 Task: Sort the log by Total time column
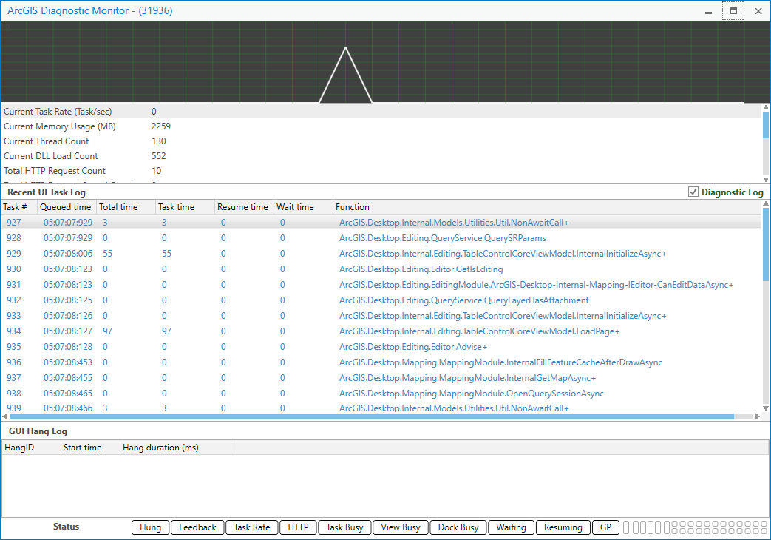[x=126, y=206]
